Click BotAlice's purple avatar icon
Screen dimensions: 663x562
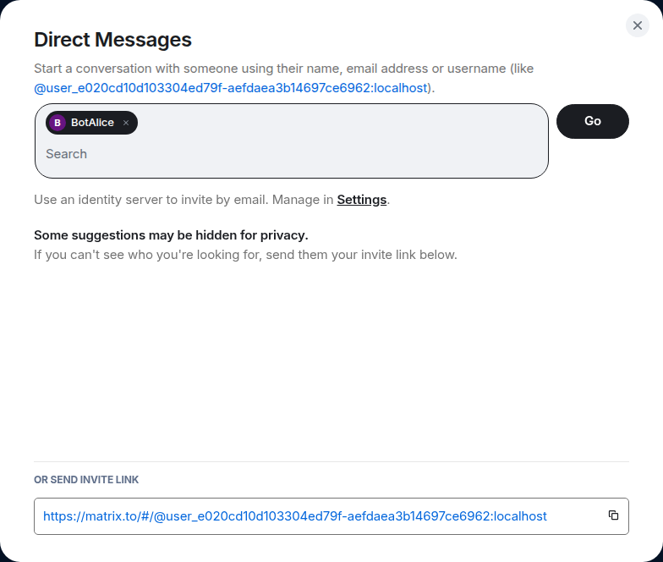coord(58,123)
